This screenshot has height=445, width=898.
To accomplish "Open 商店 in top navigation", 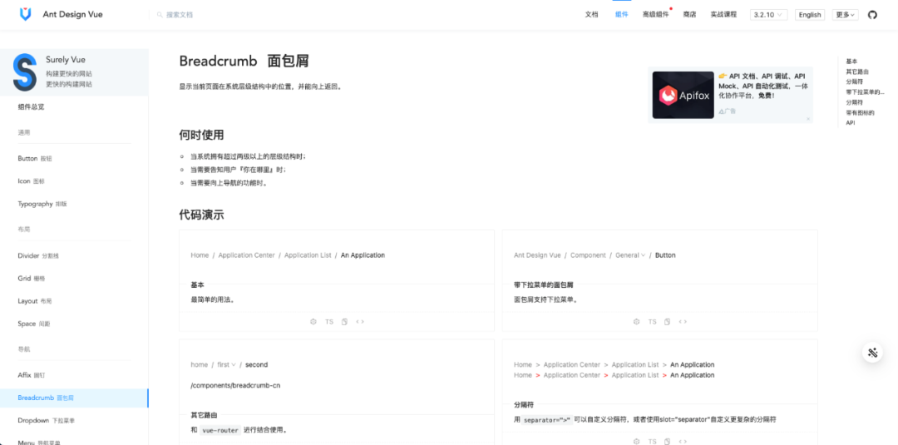I will 689,15.
